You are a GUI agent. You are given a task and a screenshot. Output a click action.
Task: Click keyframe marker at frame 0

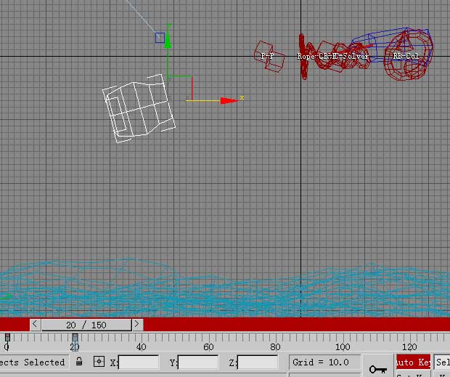click(7, 337)
